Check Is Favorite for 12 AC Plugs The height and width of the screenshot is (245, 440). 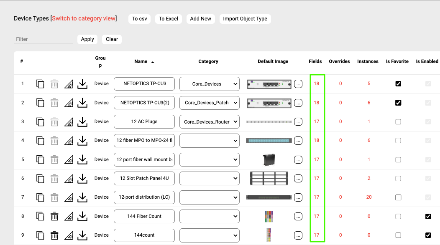coord(398,122)
